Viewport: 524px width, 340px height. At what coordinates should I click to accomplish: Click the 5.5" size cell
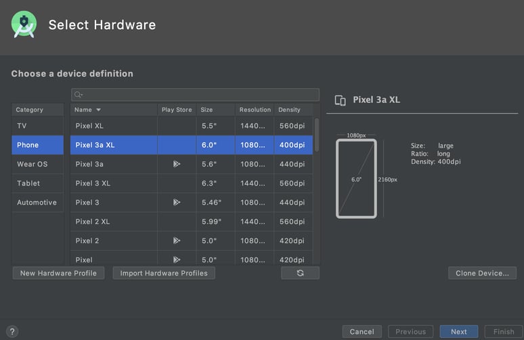click(215, 126)
